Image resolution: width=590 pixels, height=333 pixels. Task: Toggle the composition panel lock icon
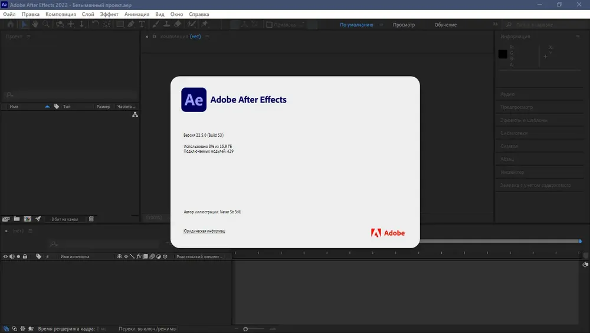tap(154, 37)
